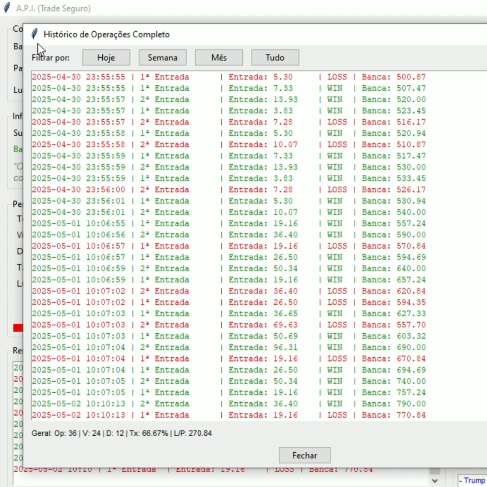Select the LOSS row with Banca: 594.35
This screenshot has height=487, width=487.
[x=229, y=303]
